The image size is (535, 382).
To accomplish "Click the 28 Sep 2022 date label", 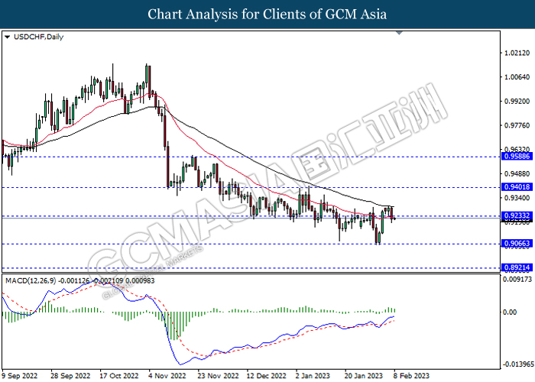I will point(70,376).
